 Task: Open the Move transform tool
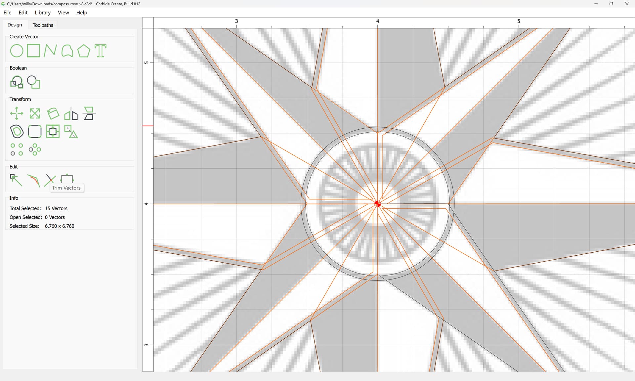(17, 113)
